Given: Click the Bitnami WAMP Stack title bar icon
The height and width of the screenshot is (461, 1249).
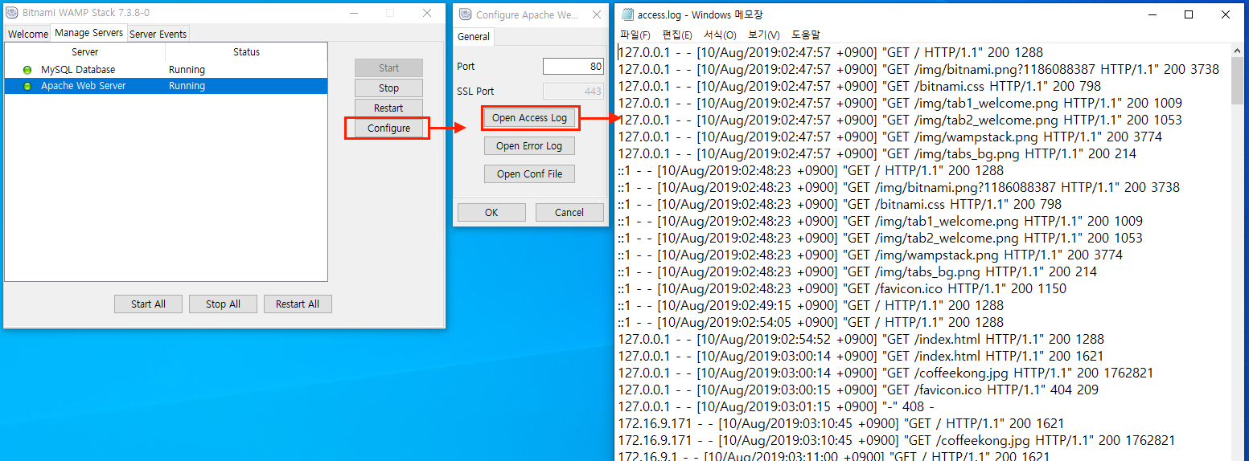Looking at the screenshot, I should coord(12,13).
